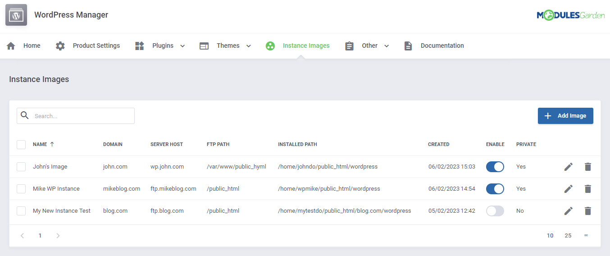Click into the Search input field

76,116
